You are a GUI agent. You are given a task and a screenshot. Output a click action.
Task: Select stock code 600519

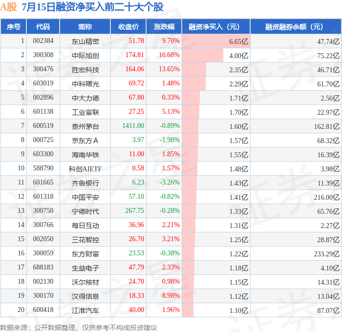(43, 126)
